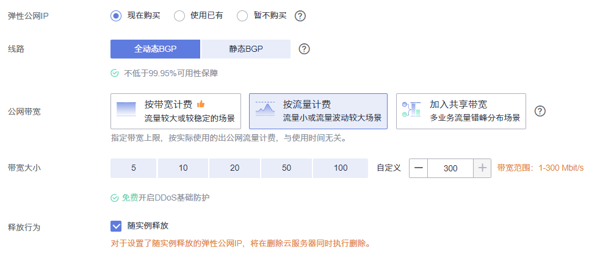The image size is (589, 253).
Task: Click the help icon next to 静态BGP
Action: pos(304,49)
